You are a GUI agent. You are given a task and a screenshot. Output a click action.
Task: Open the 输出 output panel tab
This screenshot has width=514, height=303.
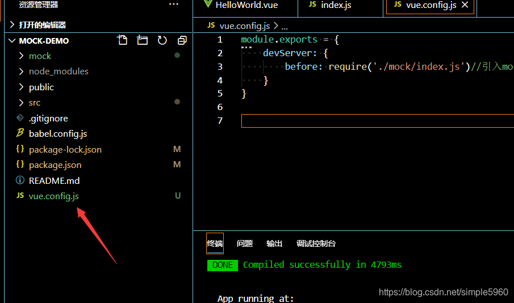(x=274, y=243)
